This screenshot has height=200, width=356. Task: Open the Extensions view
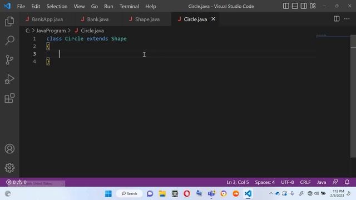[9, 98]
